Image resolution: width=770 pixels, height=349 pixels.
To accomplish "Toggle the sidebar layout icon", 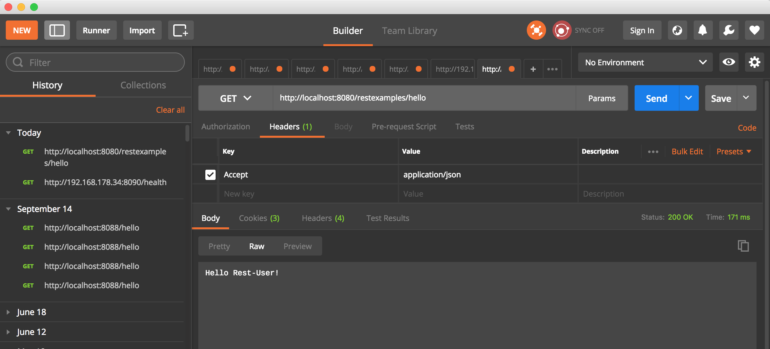I will [57, 30].
